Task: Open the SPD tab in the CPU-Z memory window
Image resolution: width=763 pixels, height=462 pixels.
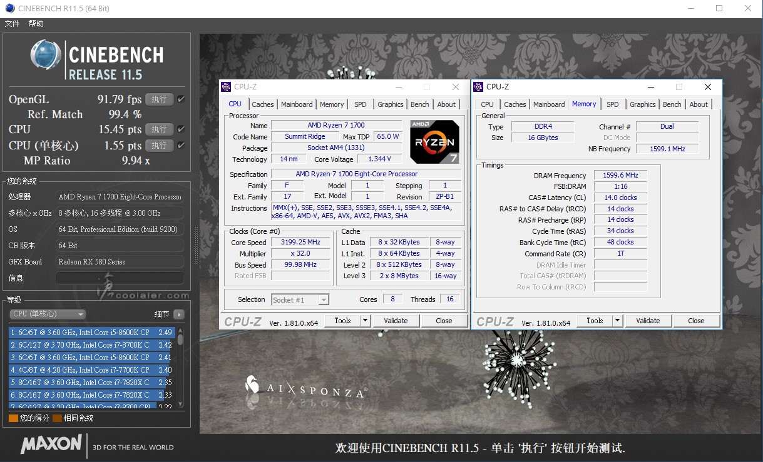Action: tap(613, 104)
